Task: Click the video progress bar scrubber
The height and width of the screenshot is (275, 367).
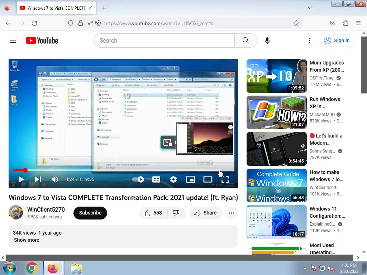Action: (25, 170)
